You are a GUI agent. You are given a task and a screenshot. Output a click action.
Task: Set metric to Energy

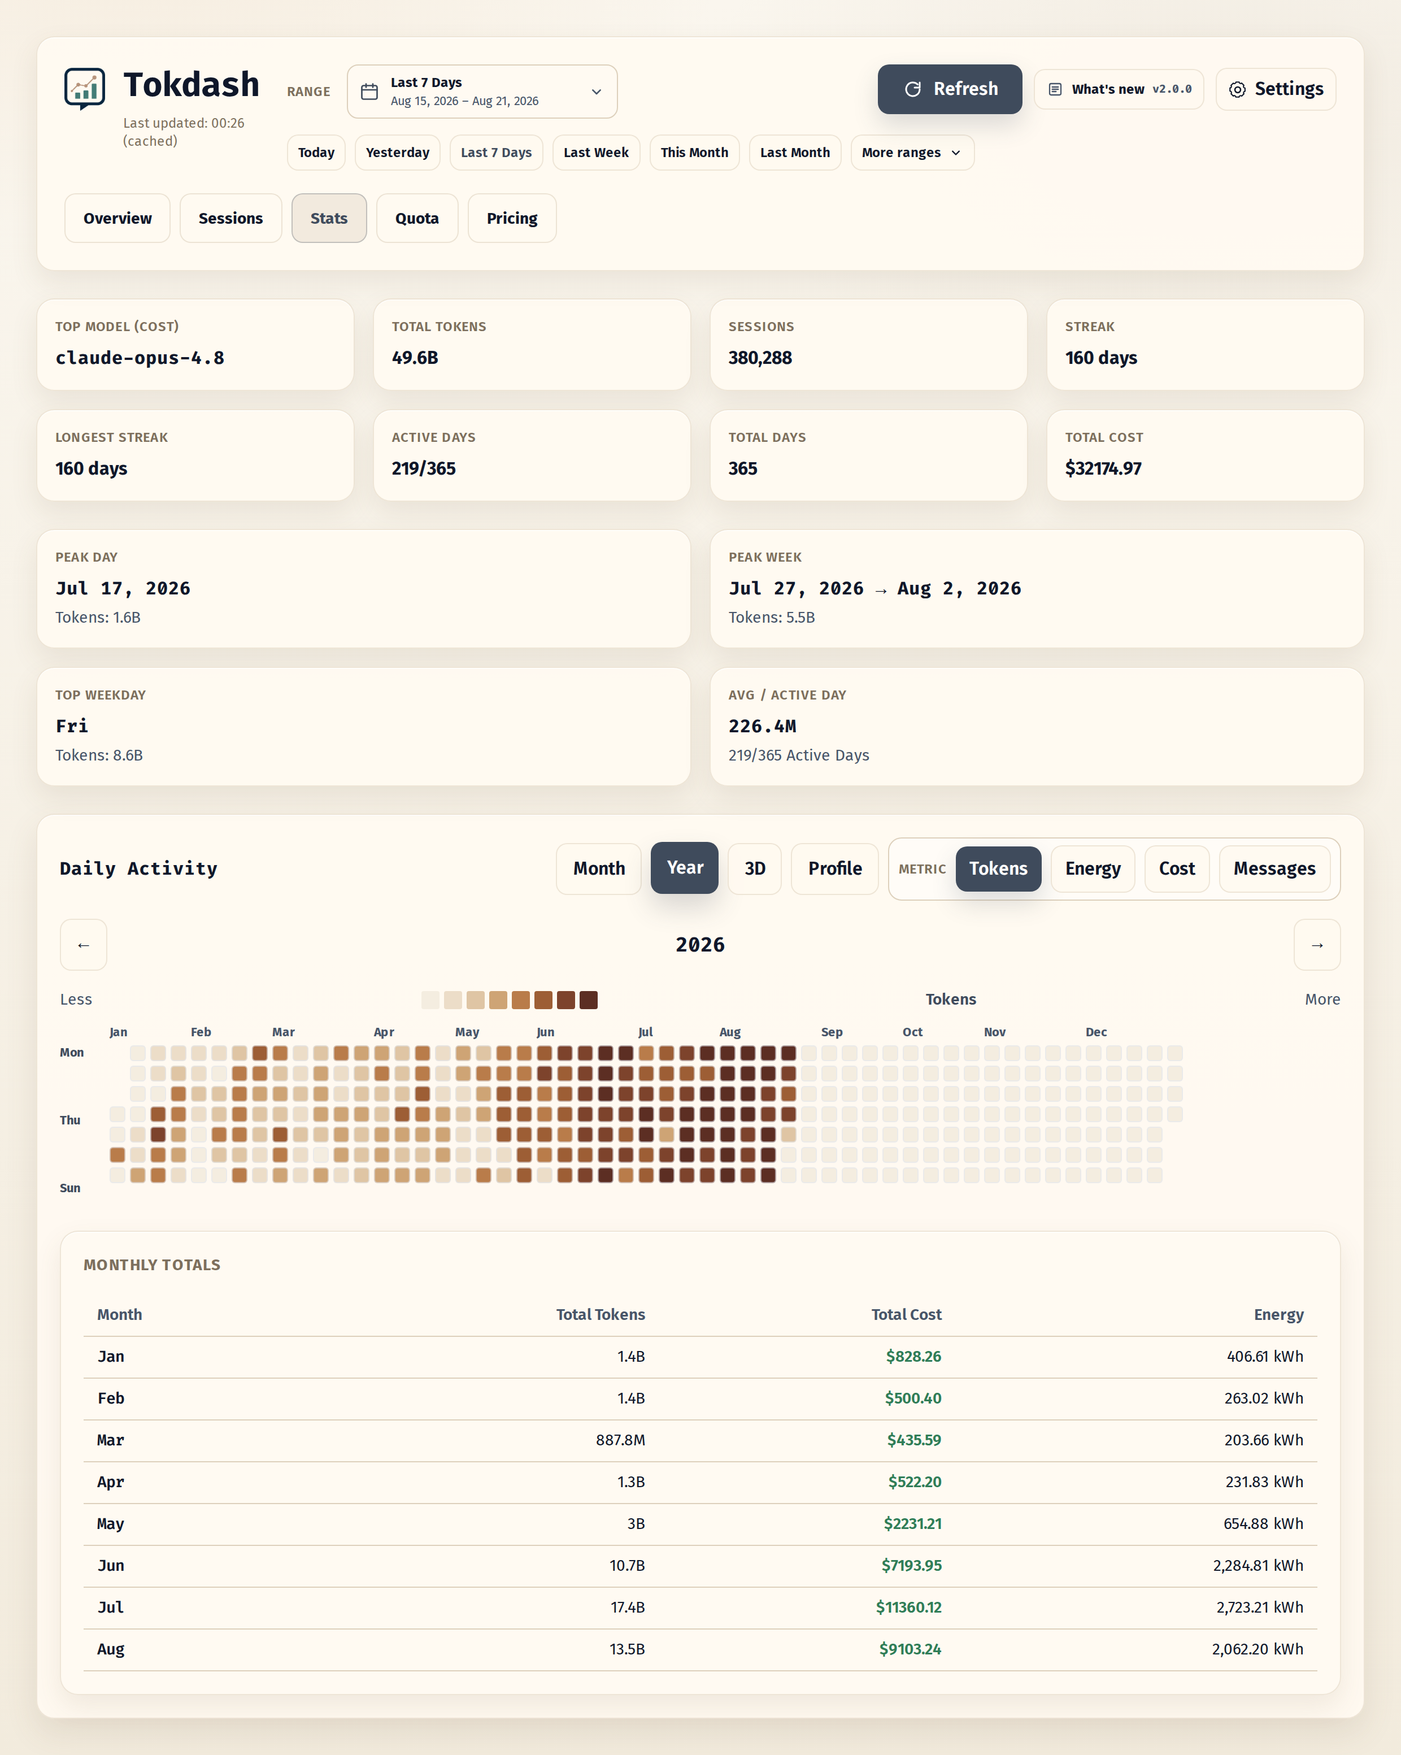(x=1093, y=868)
